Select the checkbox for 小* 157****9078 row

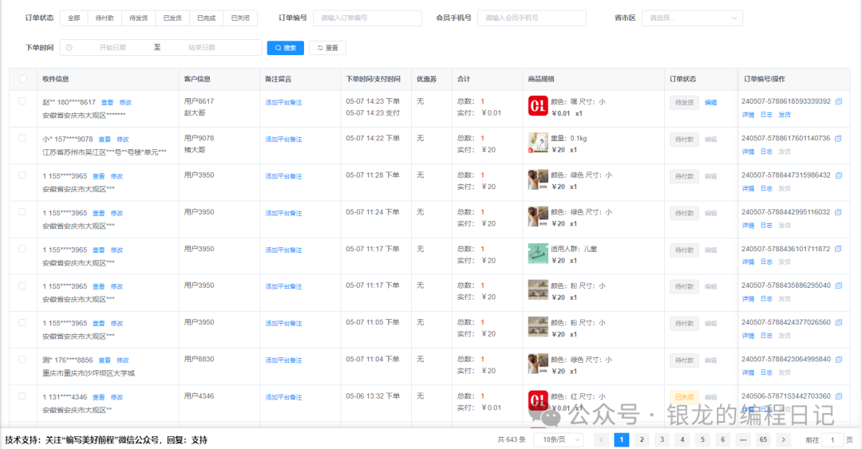tap(22, 138)
